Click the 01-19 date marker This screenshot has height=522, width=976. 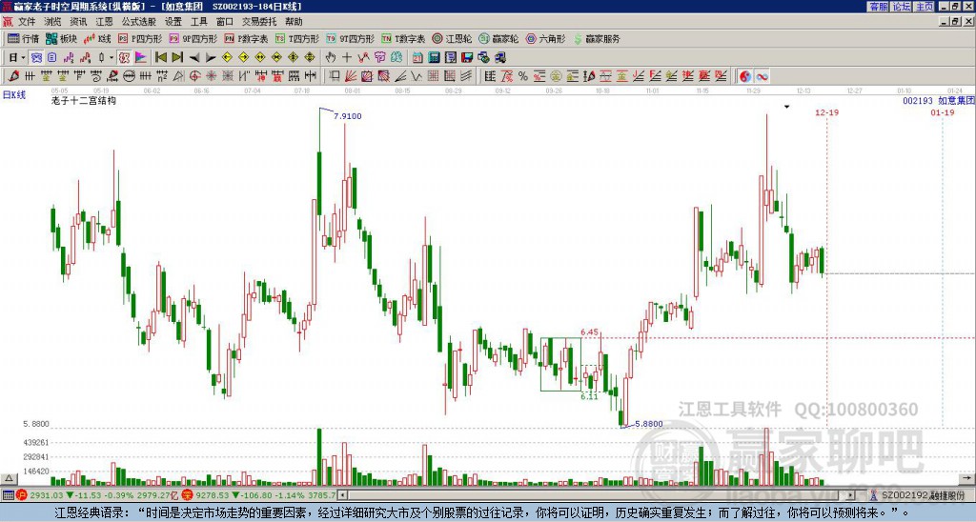tap(943, 112)
